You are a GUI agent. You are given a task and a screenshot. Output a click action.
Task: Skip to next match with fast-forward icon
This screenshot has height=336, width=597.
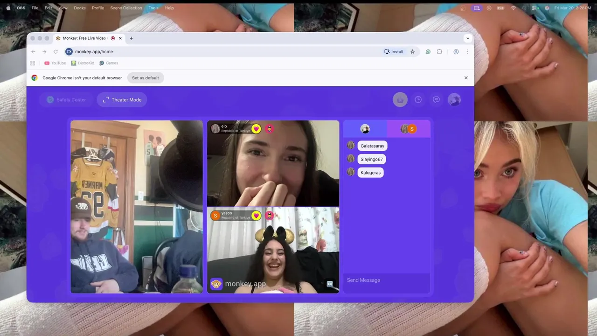pos(330,284)
